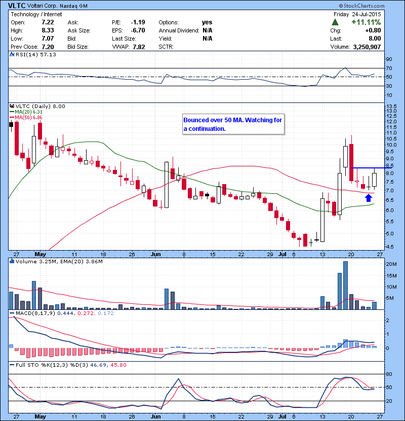Click the MACD value 0.444
Screen dimensions: 405x421
[65, 313]
